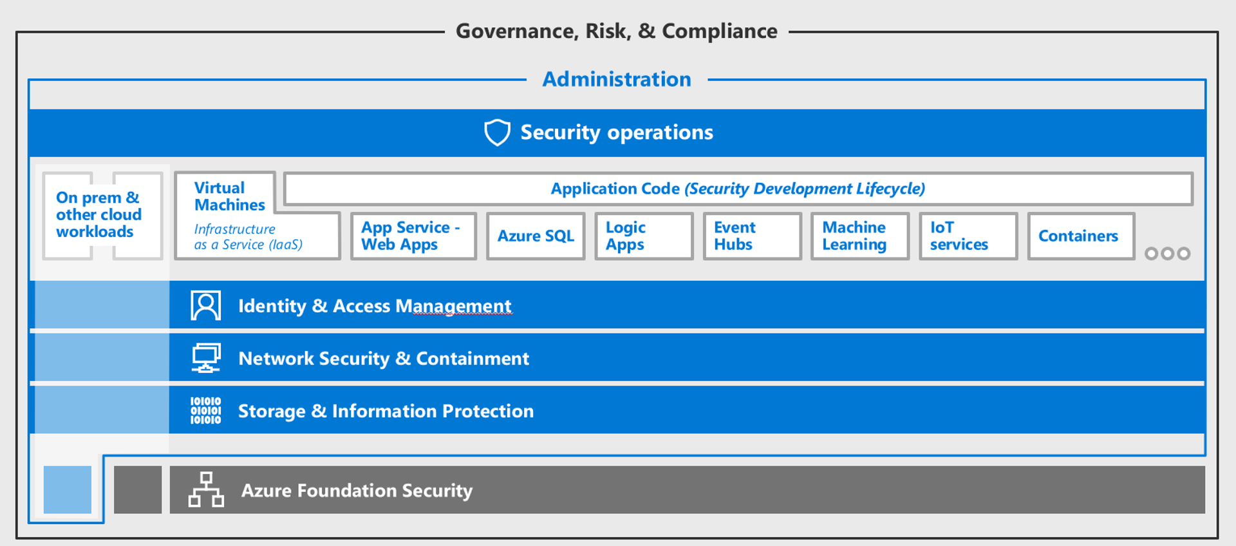Click the Storage & Information Protection label
This screenshot has height=546, width=1236.
point(386,411)
